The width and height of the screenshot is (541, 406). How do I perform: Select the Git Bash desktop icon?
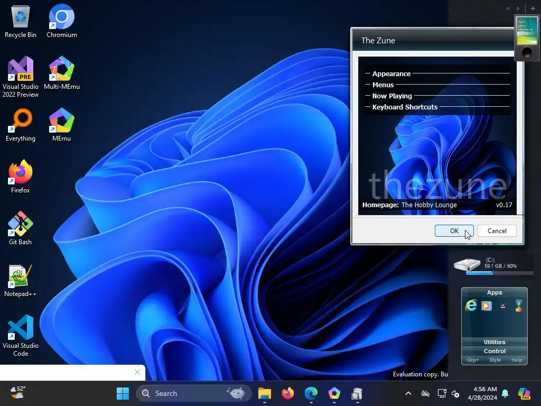(21, 228)
